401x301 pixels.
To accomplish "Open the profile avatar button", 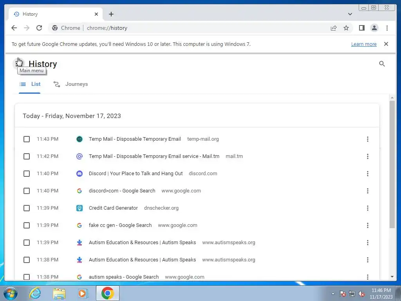I will [x=374, y=28].
